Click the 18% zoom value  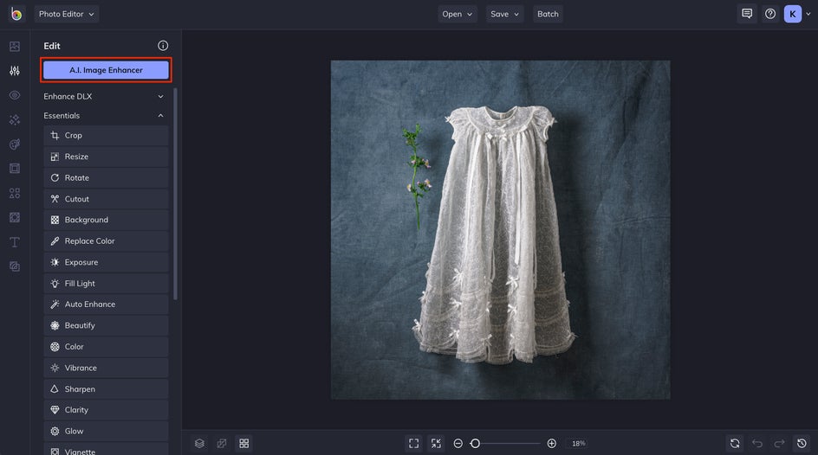click(x=579, y=444)
